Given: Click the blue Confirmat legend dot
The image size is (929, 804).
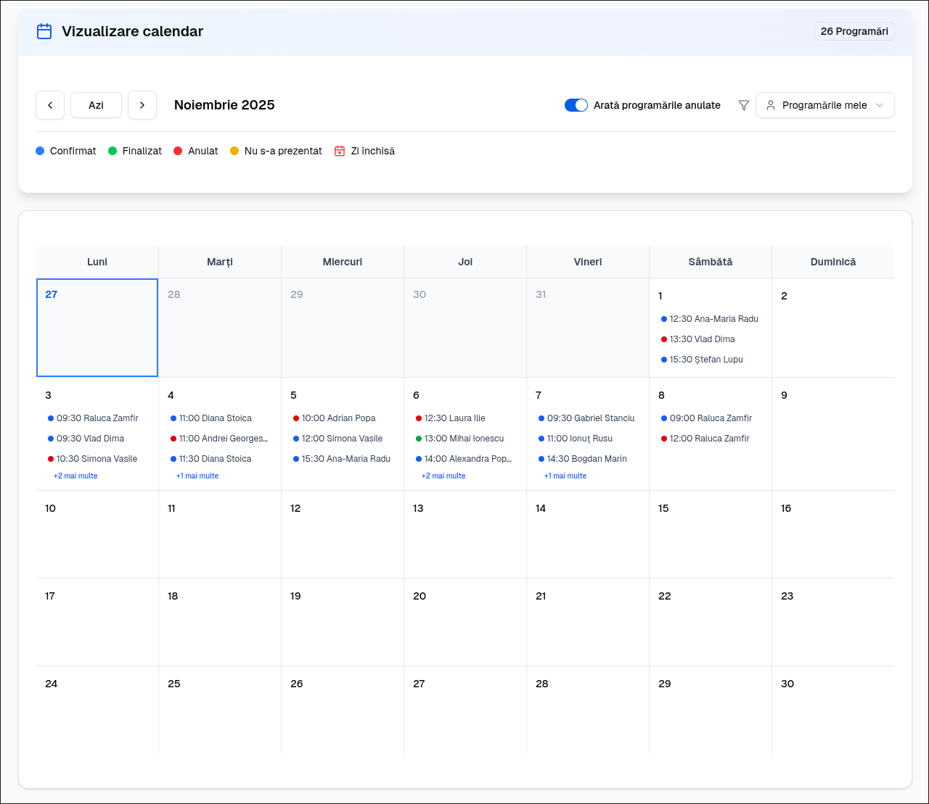Looking at the screenshot, I should point(40,151).
